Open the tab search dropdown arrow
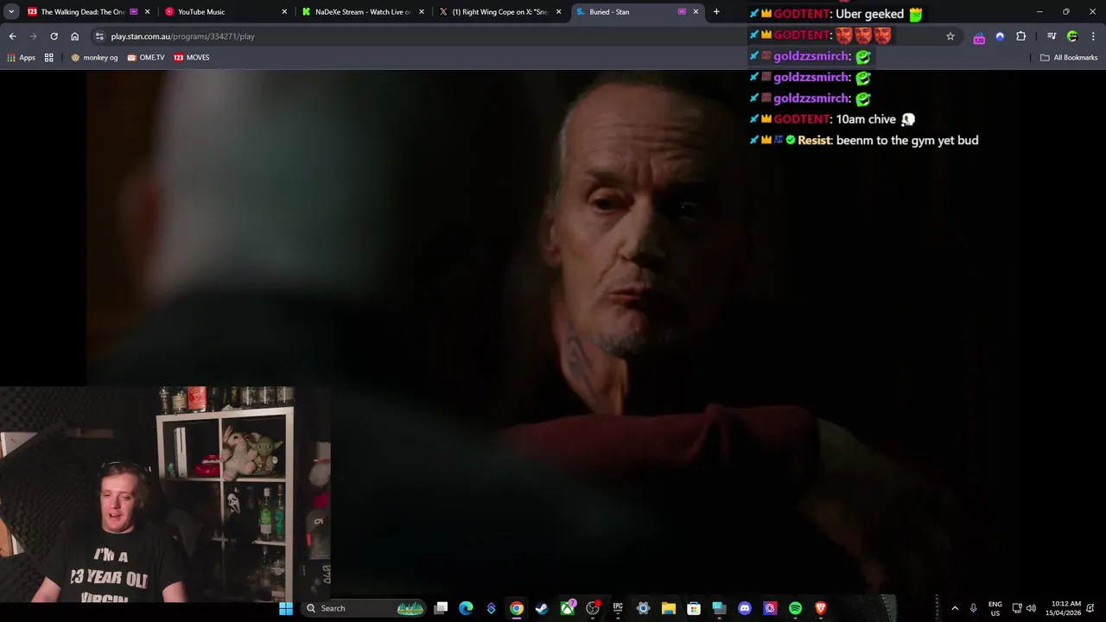The image size is (1106, 622). tap(11, 12)
